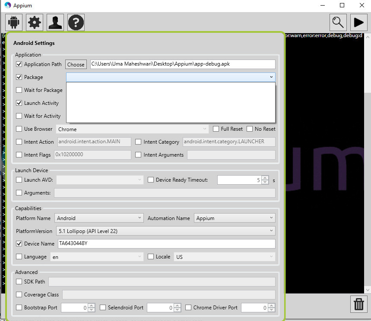Open Platform Name dropdown showing Android
Image resolution: width=371 pixels, height=321 pixels.
pos(99,218)
